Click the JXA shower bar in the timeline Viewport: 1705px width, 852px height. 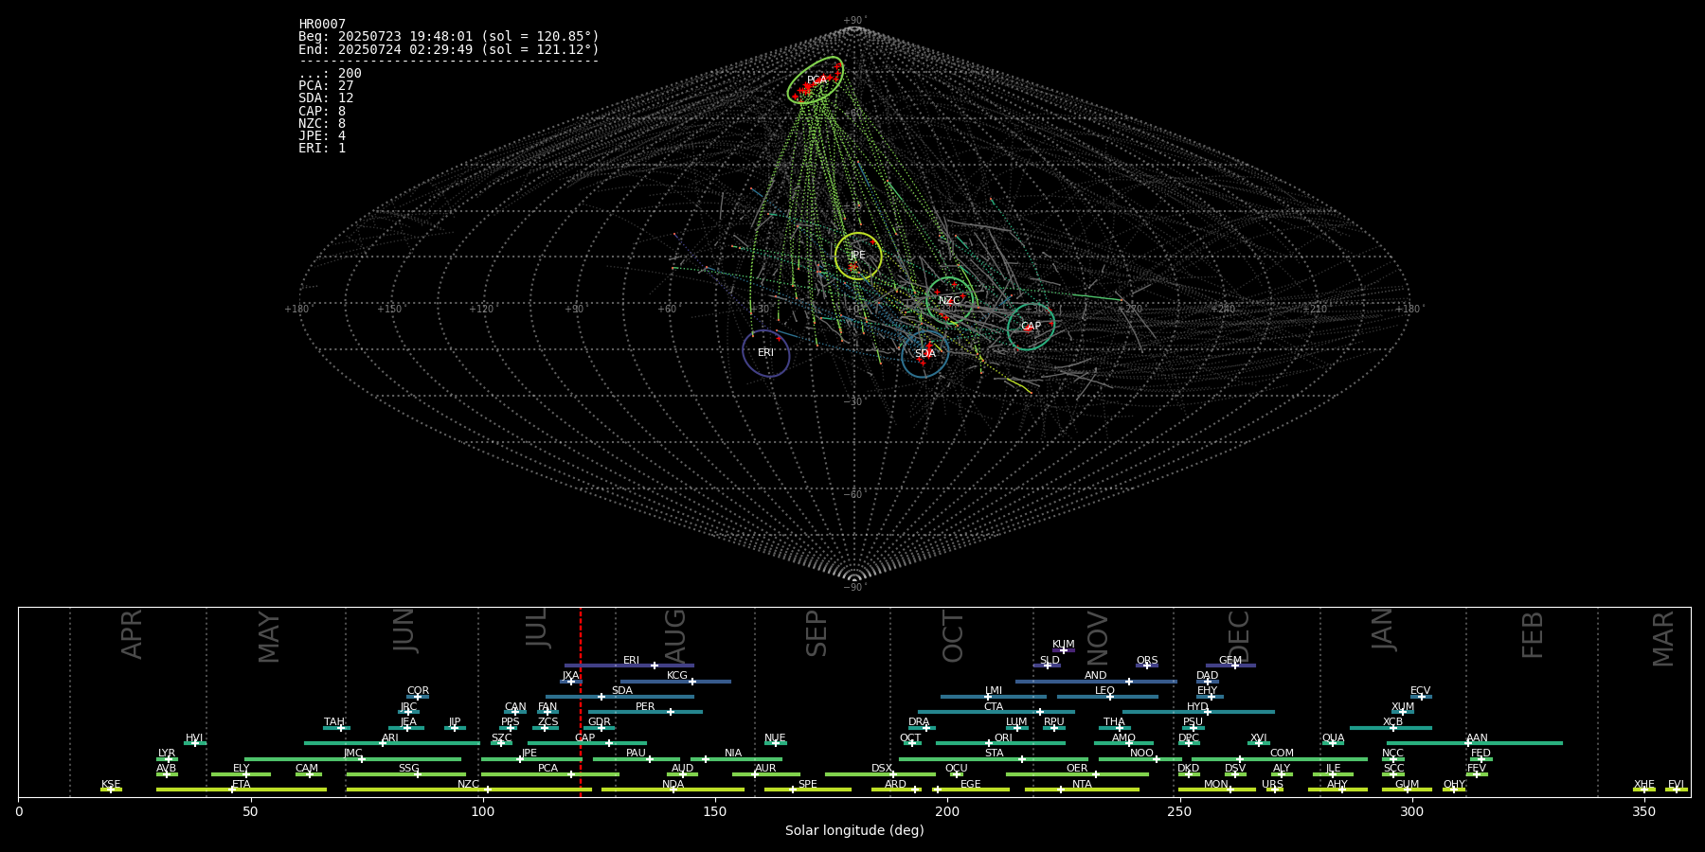point(571,682)
